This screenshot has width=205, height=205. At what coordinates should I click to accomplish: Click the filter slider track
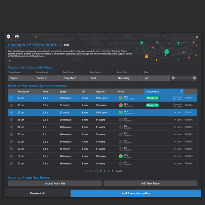tap(184, 78)
